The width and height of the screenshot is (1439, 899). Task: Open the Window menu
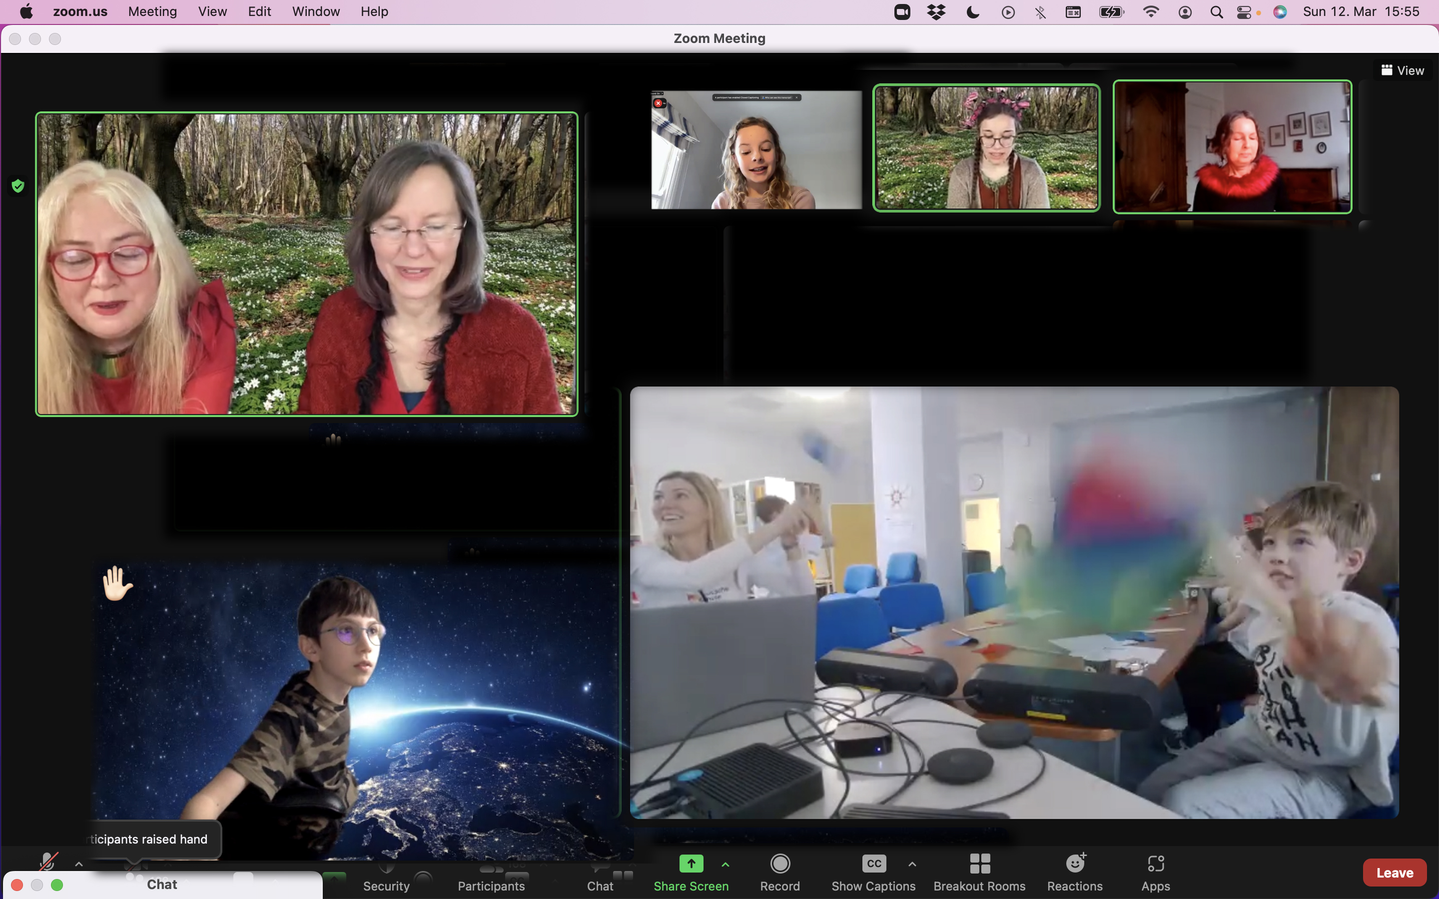coord(316,11)
